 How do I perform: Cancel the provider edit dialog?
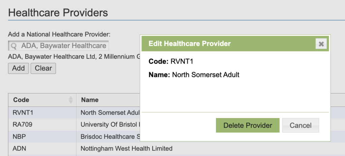(301, 125)
